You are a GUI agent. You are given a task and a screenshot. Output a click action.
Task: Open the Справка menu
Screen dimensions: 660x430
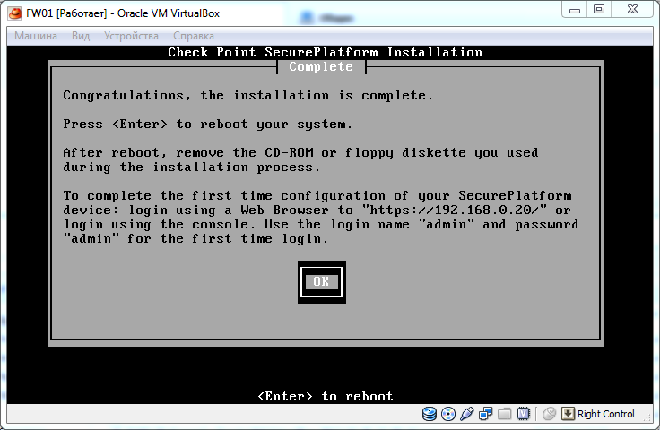194,36
